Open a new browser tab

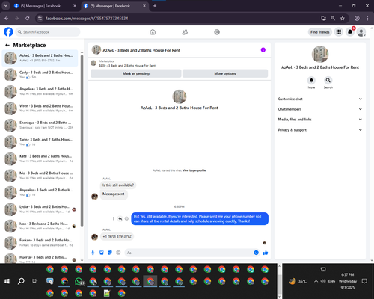(x=155, y=6)
